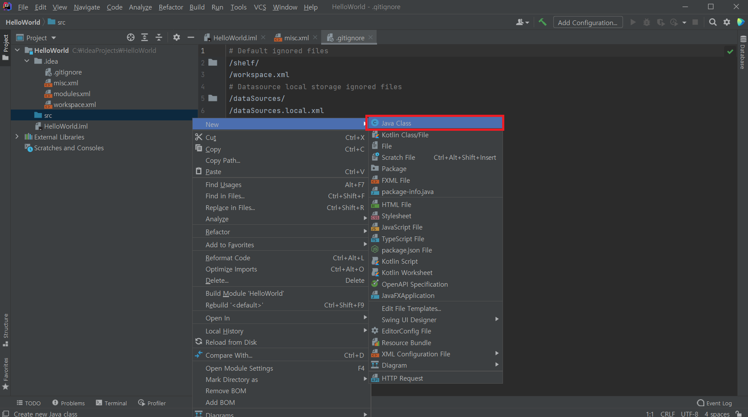
Task: Expand the Analyze submenu
Action: click(280, 219)
